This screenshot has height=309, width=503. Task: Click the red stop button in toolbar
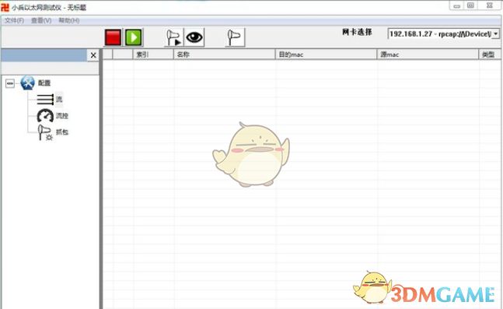[x=113, y=37]
